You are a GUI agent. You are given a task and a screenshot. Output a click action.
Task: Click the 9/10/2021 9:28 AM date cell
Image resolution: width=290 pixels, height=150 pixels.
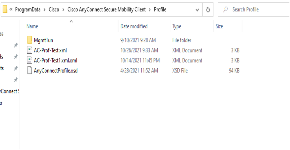click(138, 40)
